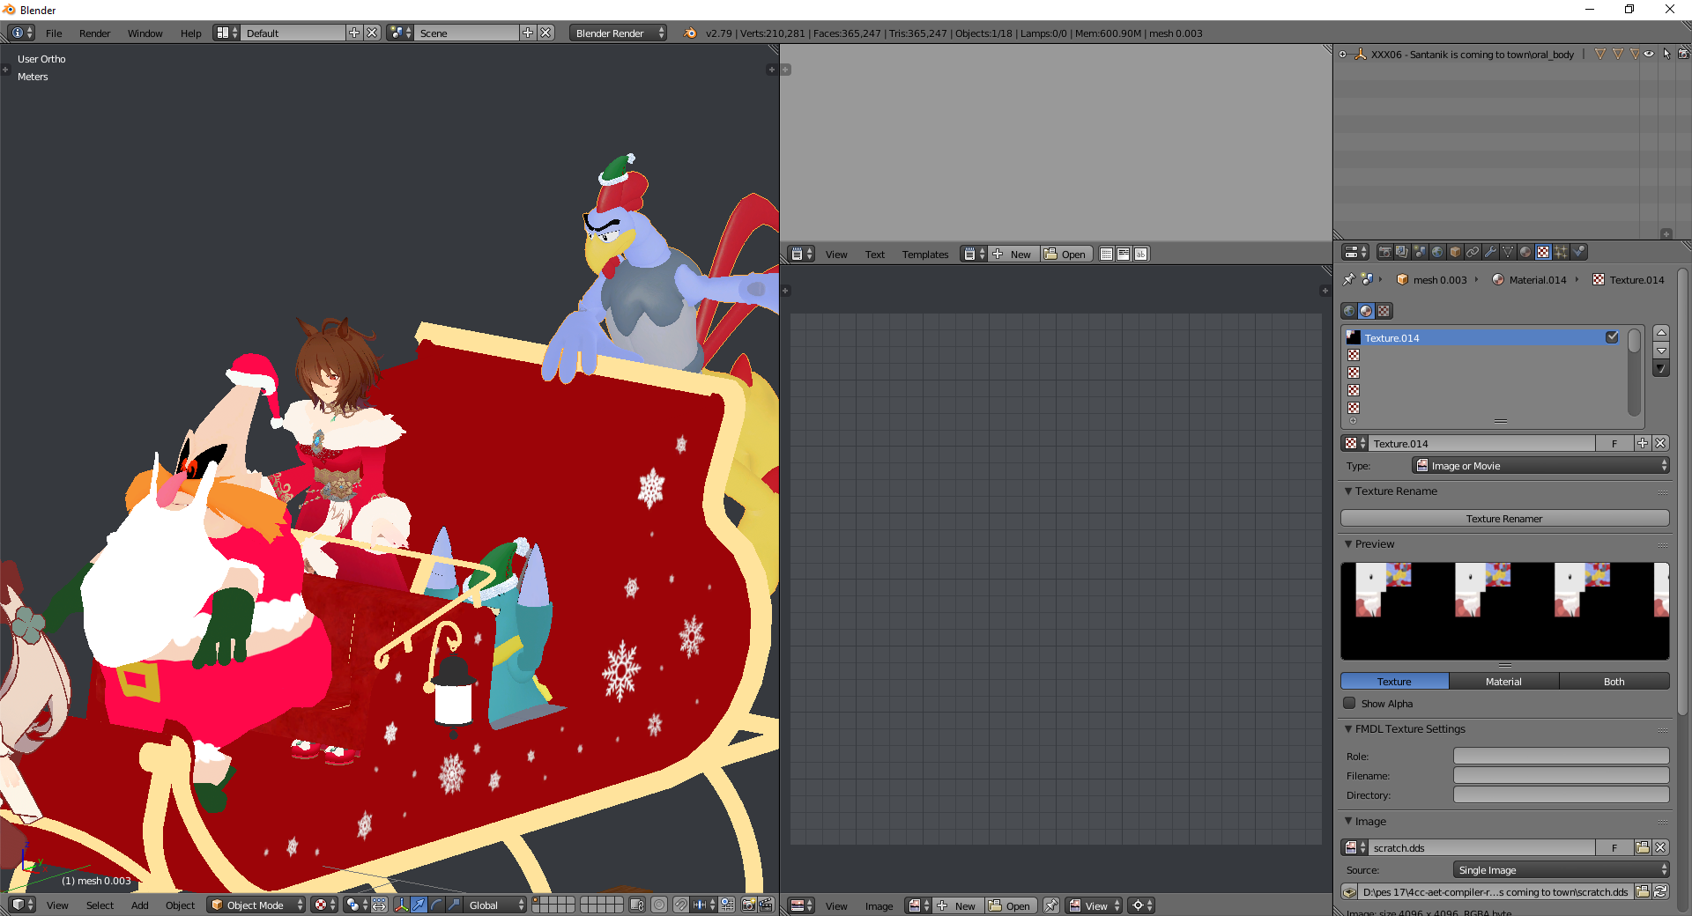Open the Window menu
1692x916 pixels.
point(145,33)
